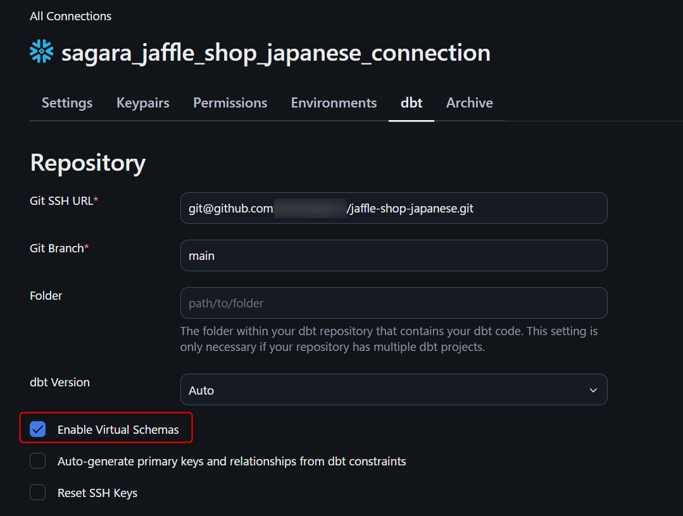Image resolution: width=683 pixels, height=516 pixels.
Task: Click the Git SSH URL label
Action: coord(64,200)
